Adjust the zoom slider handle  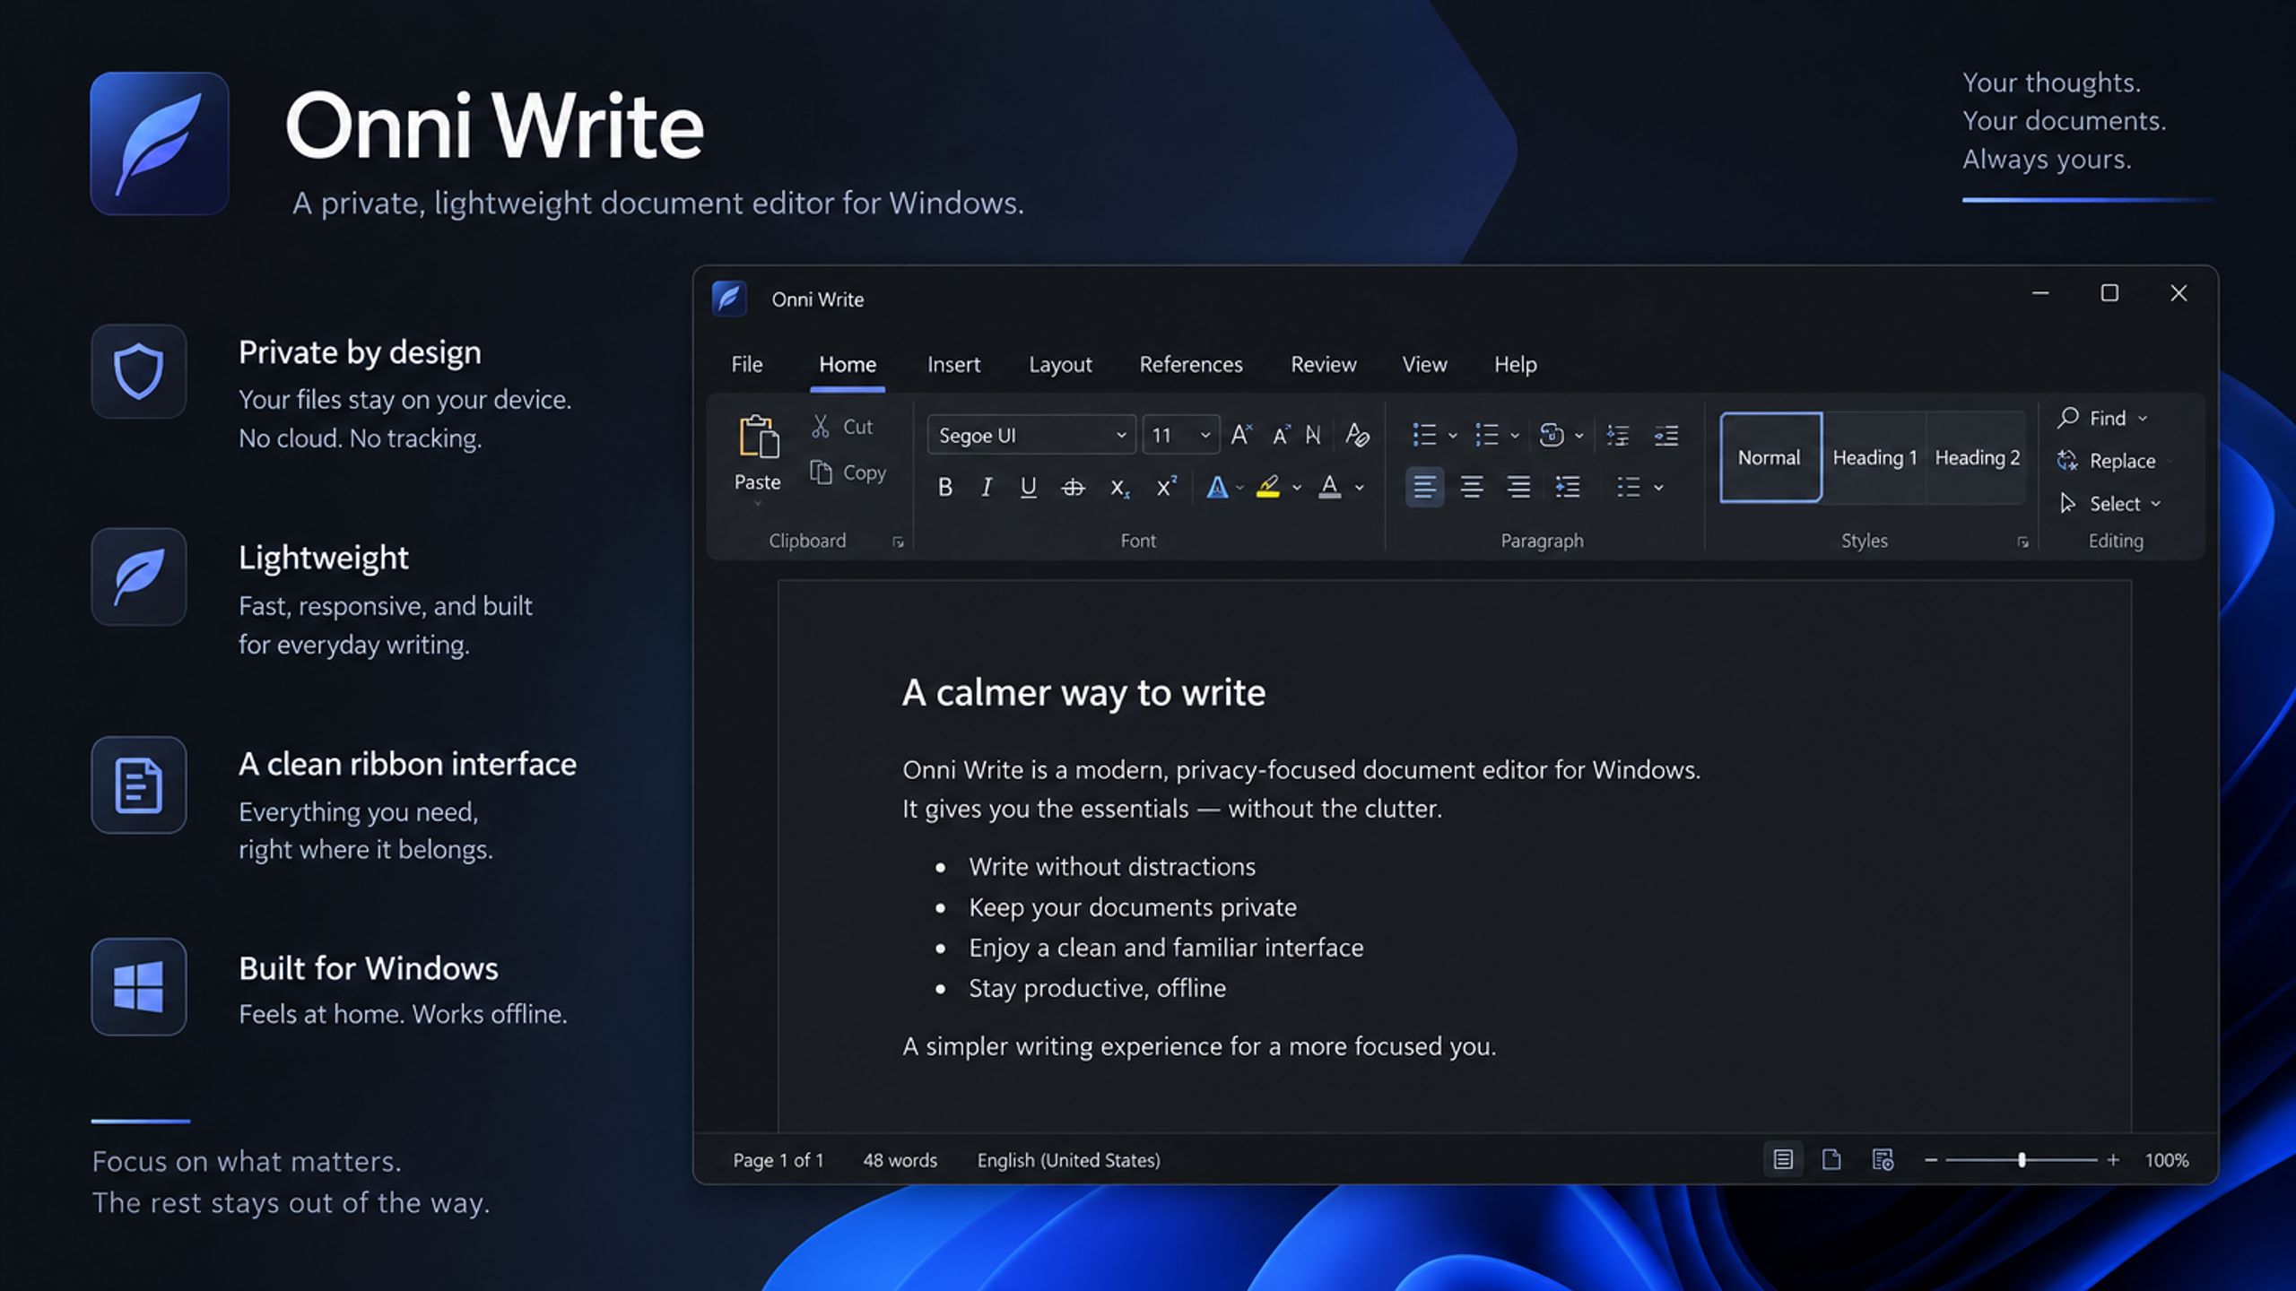2022,1159
